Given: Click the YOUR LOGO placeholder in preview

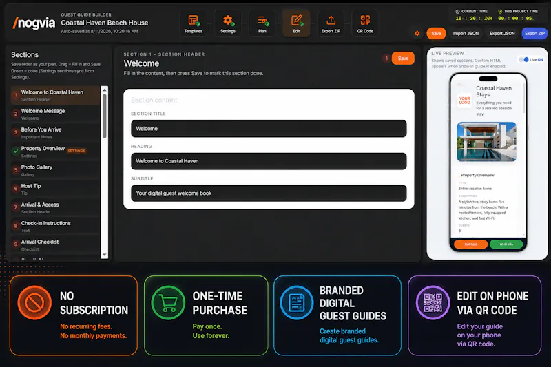Looking at the screenshot, I should [464, 101].
